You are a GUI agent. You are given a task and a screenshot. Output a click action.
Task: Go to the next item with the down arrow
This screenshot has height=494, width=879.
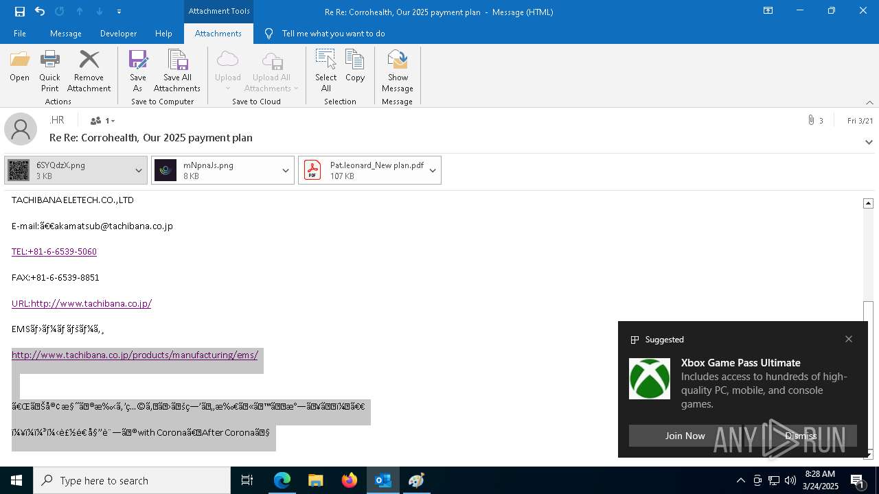(100, 11)
